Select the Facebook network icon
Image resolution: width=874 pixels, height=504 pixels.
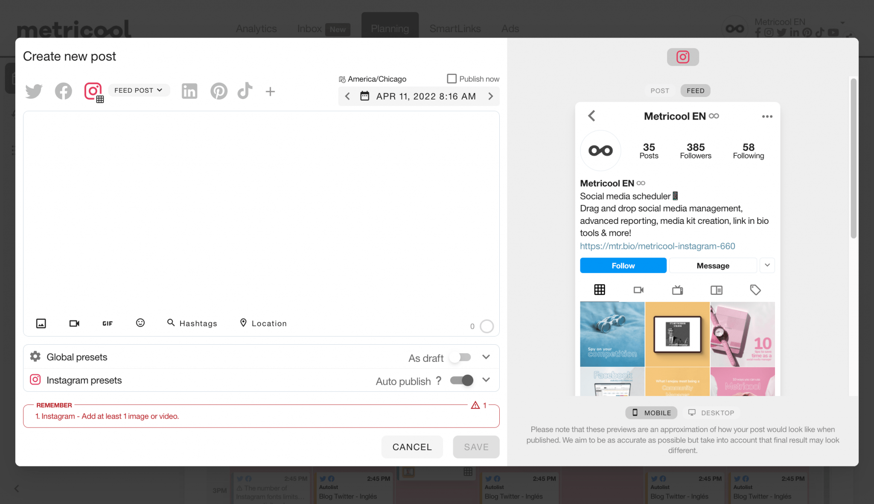pos(63,91)
